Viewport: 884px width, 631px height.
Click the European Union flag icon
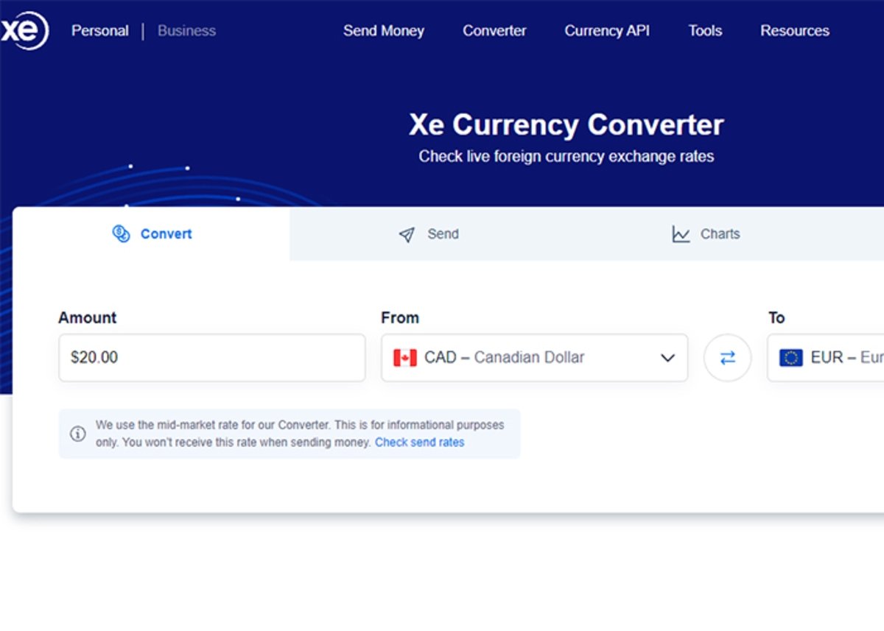click(x=791, y=358)
